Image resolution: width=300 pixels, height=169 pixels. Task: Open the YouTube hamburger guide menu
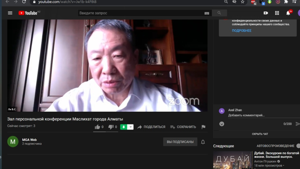(x=10, y=13)
